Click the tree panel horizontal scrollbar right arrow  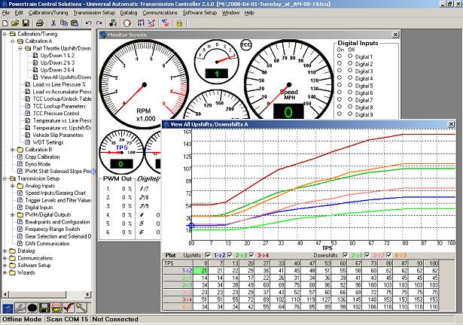coord(87,294)
